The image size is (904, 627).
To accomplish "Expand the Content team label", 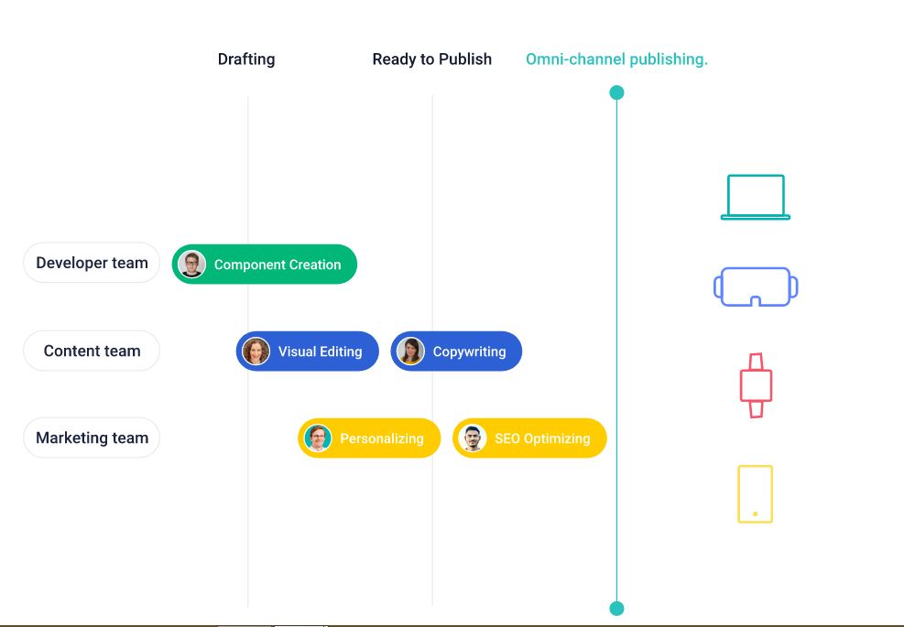I will tap(91, 351).
